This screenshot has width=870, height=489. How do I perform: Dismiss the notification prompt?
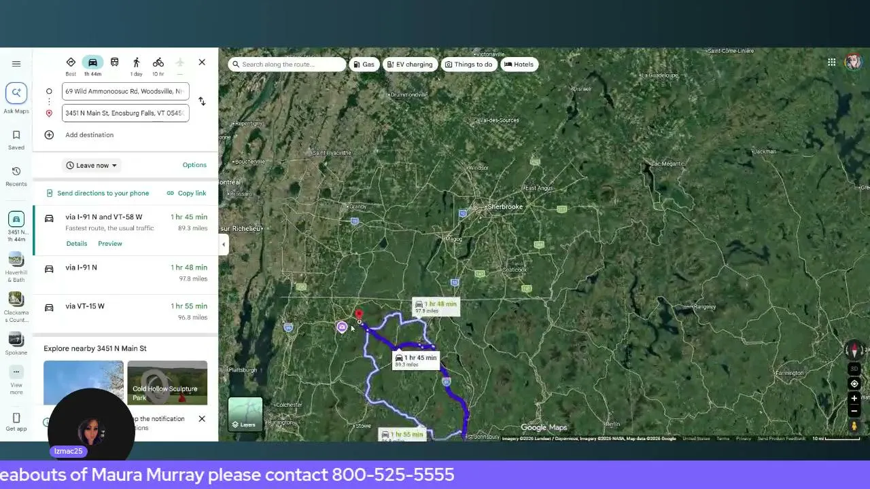[202, 418]
